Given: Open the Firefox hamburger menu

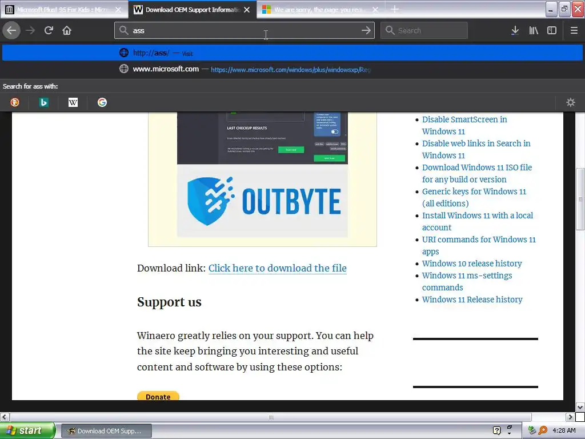Looking at the screenshot, I should point(574,30).
